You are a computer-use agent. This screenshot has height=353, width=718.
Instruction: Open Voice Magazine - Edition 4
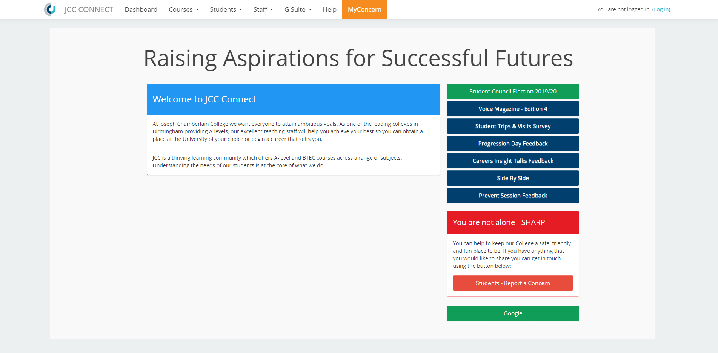[513, 109]
